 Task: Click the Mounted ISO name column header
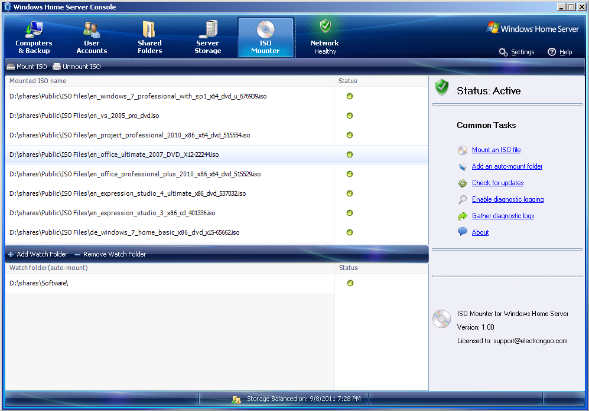click(x=170, y=81)
